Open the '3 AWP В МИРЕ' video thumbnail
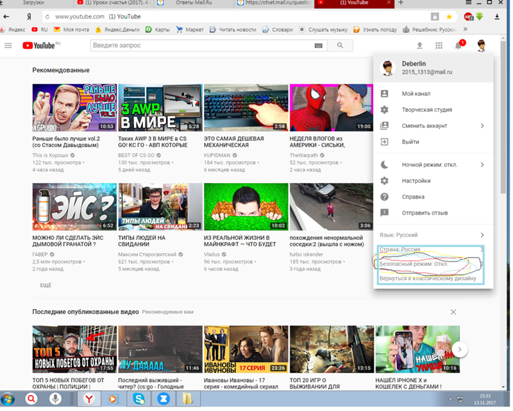This screenshot has width=513, height=411. click(160, 108)
